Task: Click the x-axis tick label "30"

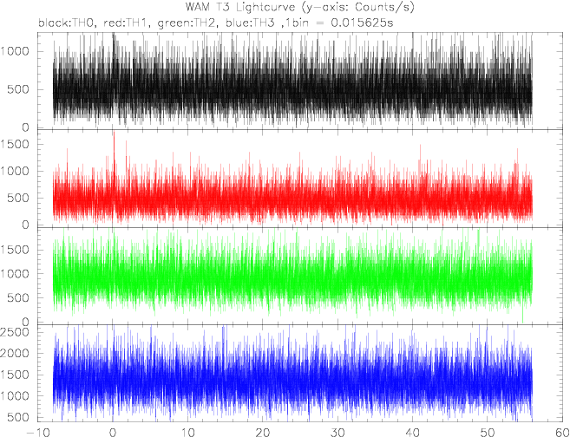Action: pos(337,433)
